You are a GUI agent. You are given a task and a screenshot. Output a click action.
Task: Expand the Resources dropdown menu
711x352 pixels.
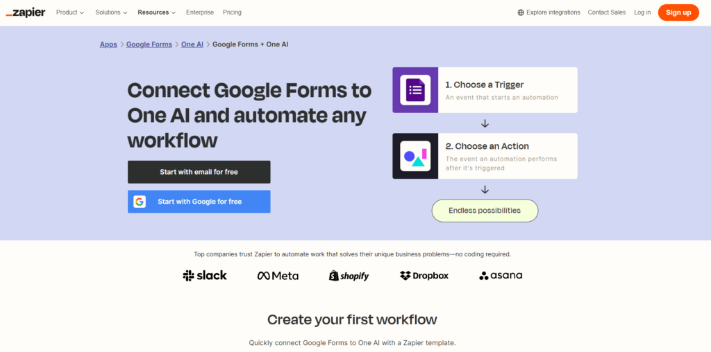(x=156, y=12)
